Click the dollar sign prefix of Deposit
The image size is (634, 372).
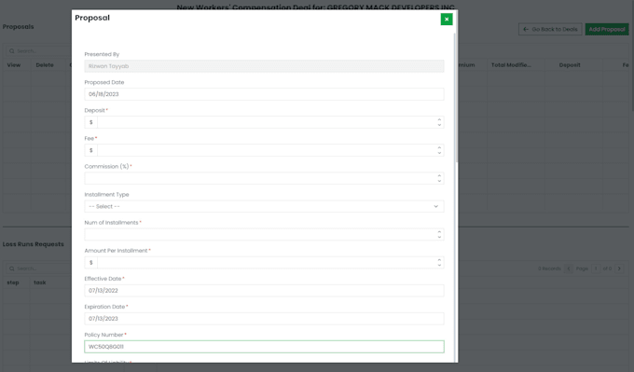click(91, 122)
